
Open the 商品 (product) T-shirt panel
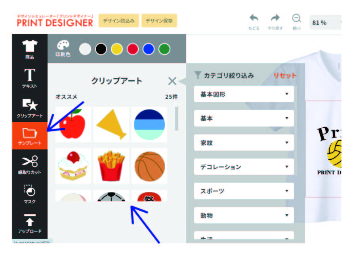click(30, 49)
